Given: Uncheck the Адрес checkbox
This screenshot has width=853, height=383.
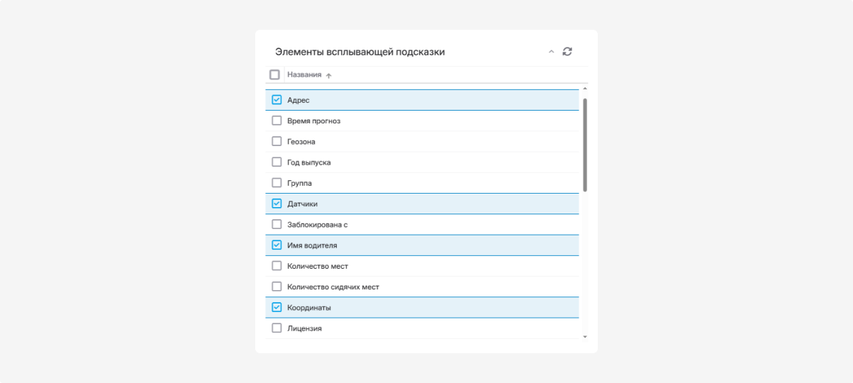Looking at the screenshot, I should [x=277, y=100].
